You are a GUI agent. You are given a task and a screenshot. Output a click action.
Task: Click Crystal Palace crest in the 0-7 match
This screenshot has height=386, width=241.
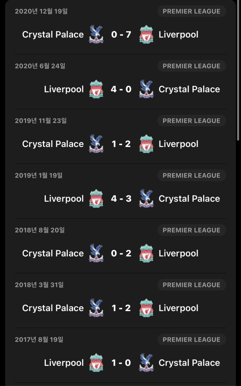click(96, 34)
